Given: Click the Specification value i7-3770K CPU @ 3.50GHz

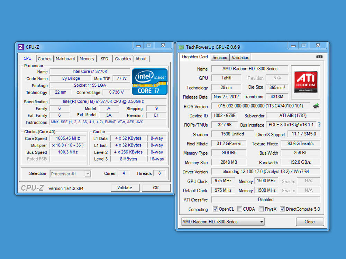Looking at the screenshot, I should click(x=108, y=102).
